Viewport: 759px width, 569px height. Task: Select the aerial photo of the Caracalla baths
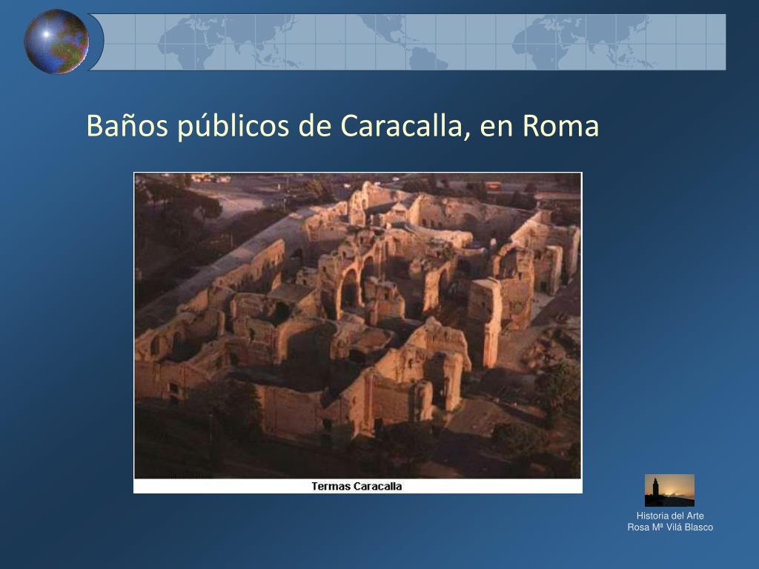358,326
